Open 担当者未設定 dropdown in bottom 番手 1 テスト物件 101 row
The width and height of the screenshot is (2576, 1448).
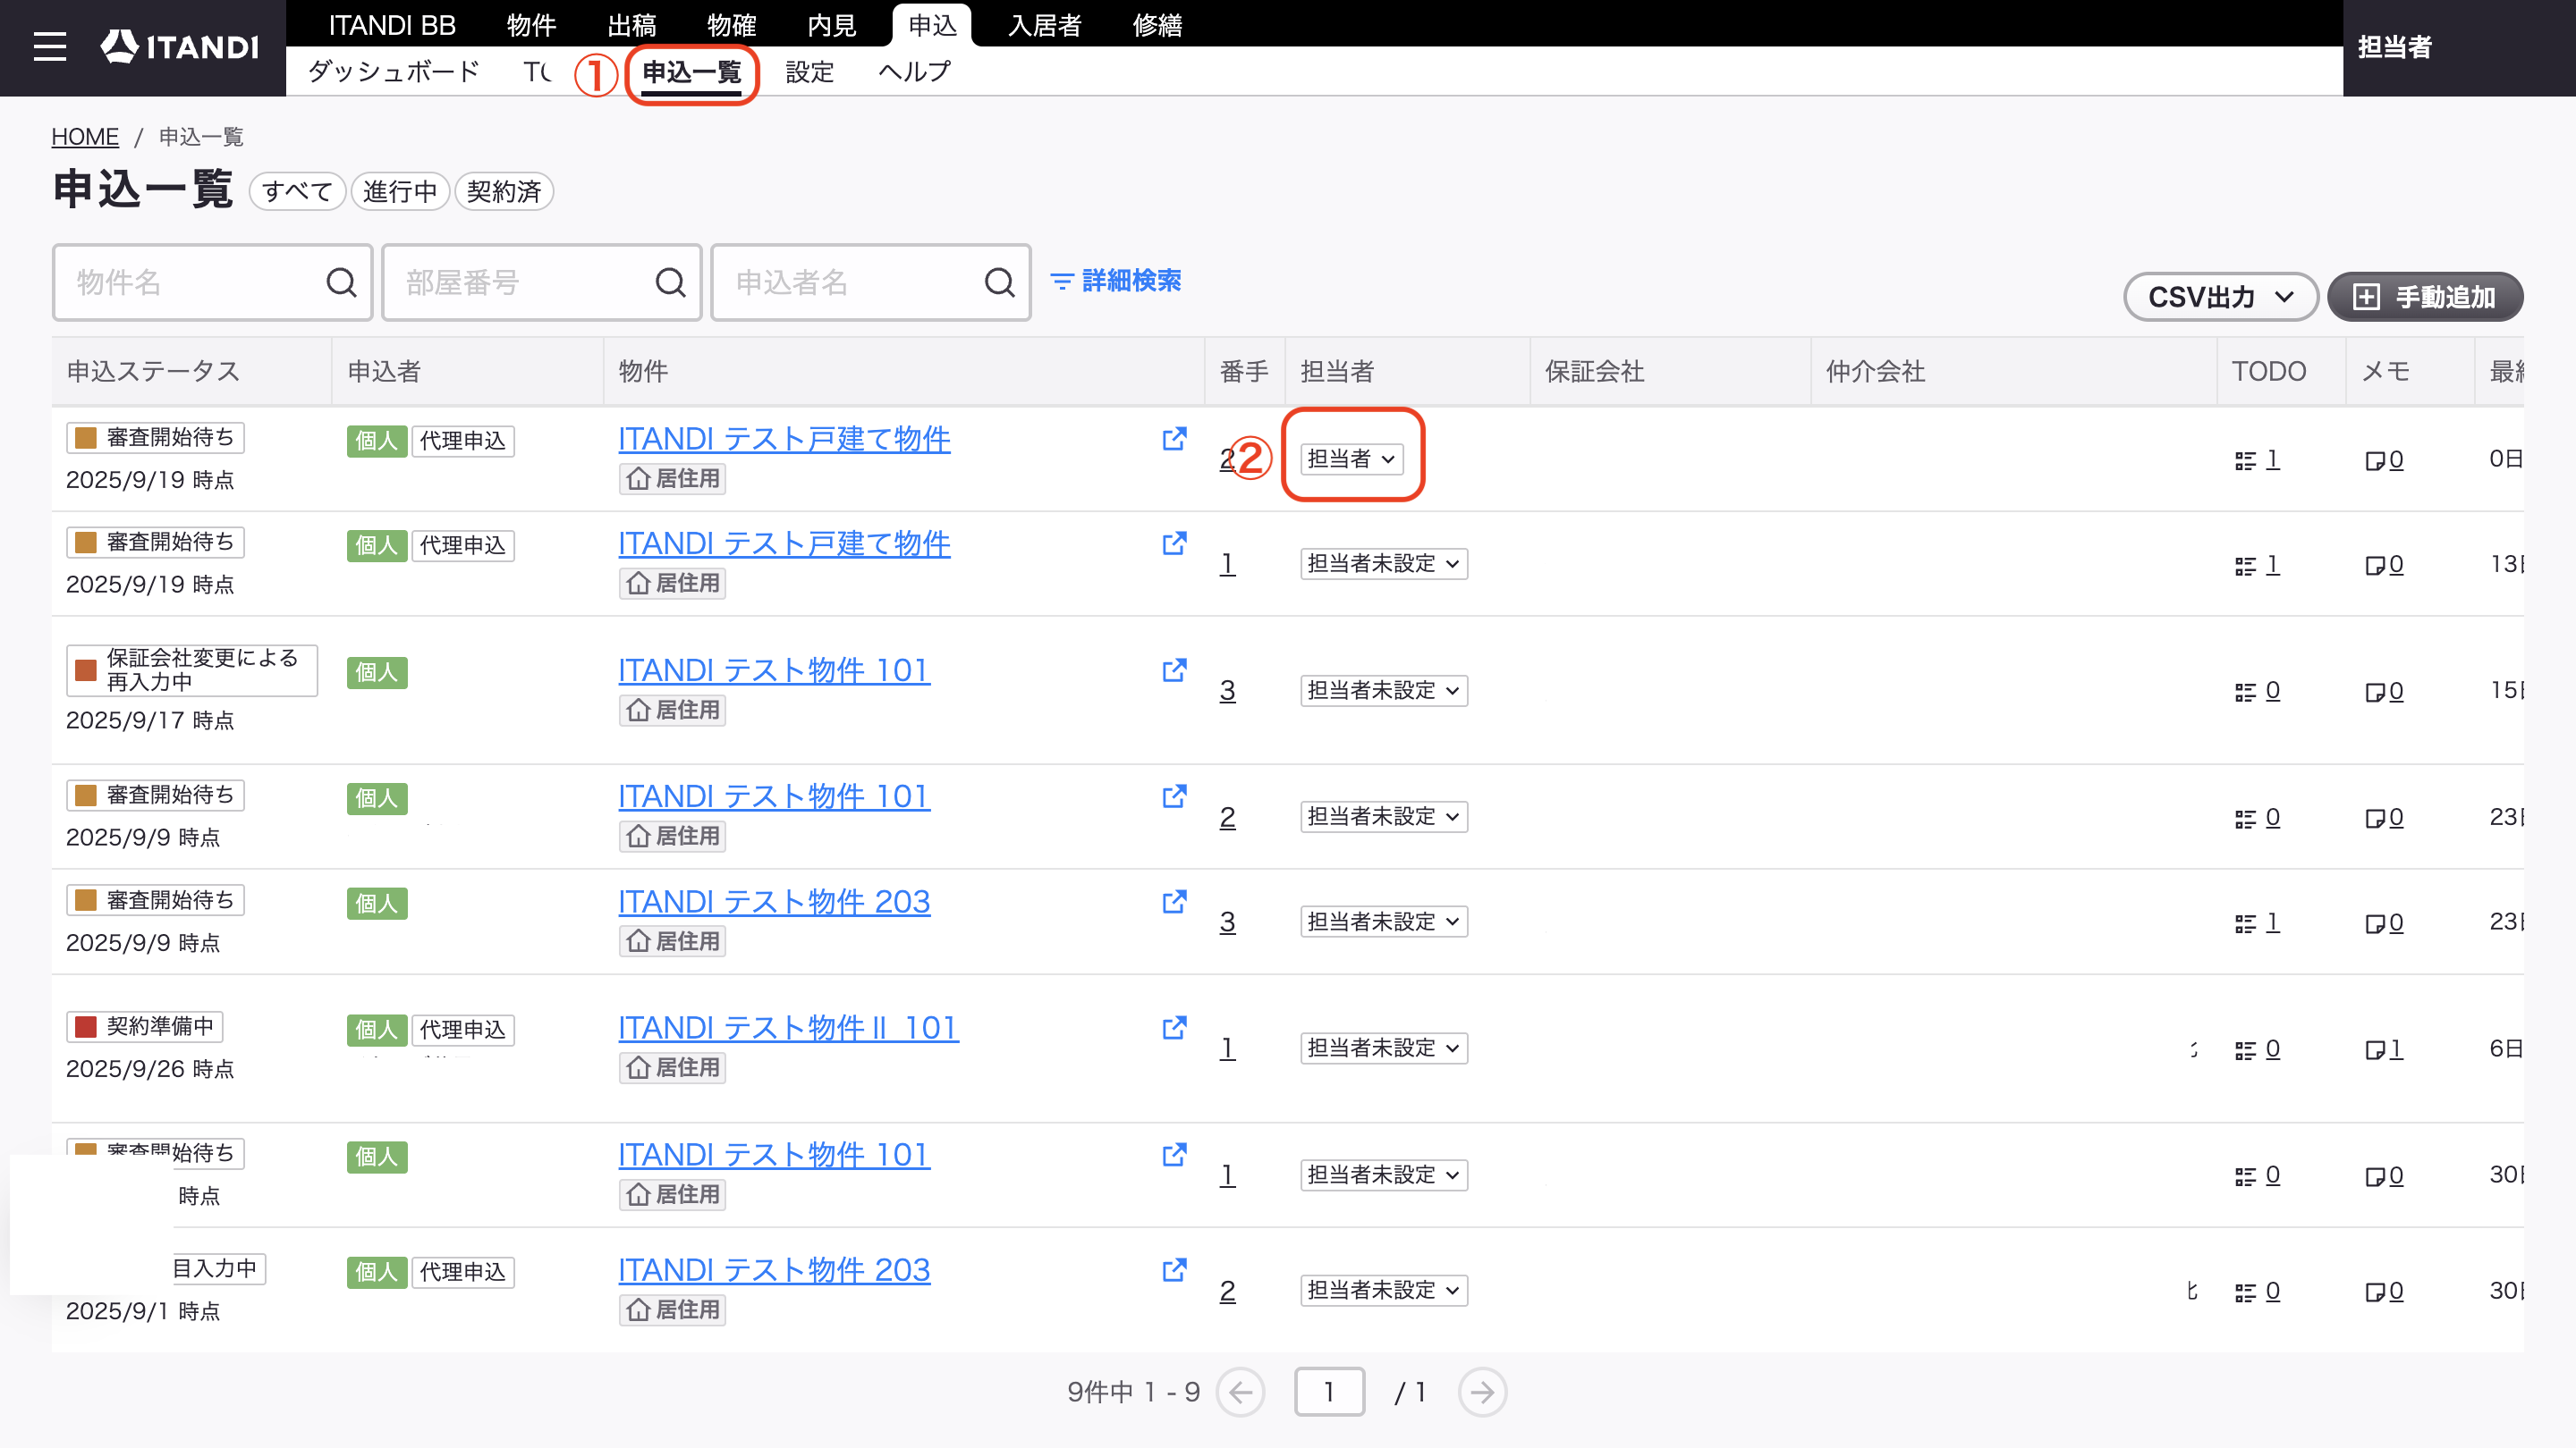[x=1384, y=1174]
